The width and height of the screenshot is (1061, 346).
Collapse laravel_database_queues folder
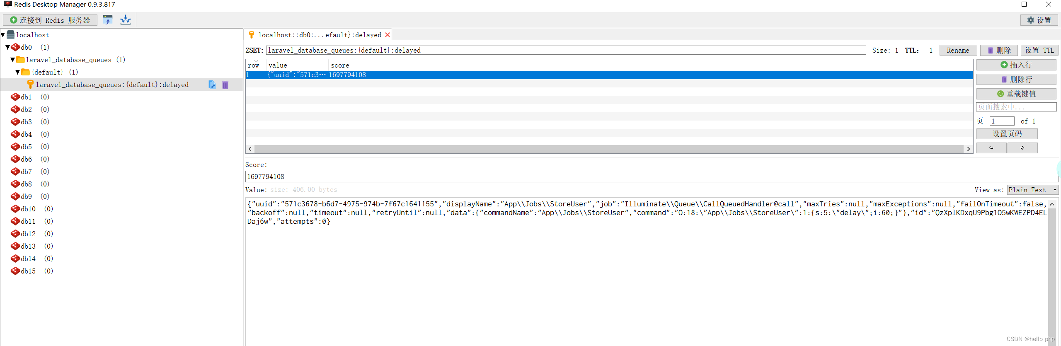pos(13,60)
